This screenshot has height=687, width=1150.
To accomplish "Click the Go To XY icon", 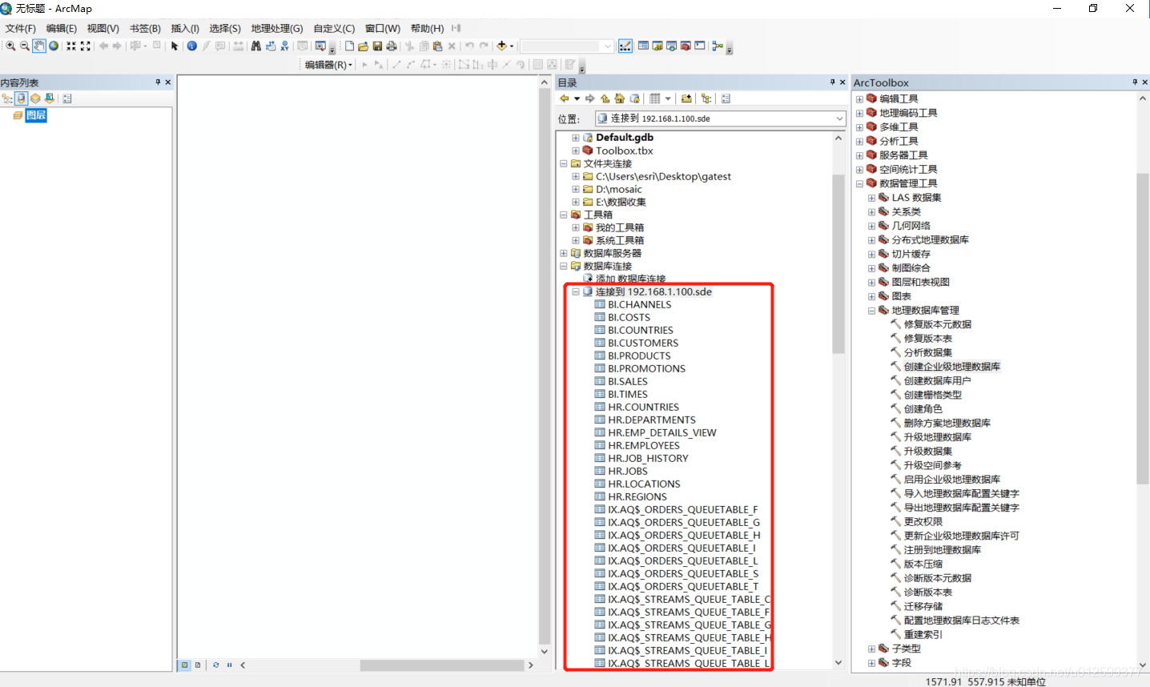I will tap(284, 46).
